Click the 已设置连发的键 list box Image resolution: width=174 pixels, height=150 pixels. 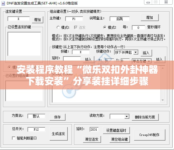point(24,44)
